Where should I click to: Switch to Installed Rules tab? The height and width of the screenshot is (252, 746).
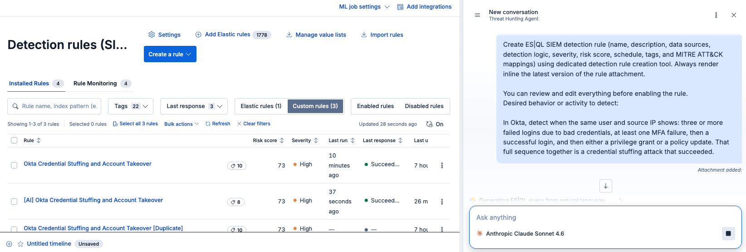pyautogui.click(x=36, y=84)
